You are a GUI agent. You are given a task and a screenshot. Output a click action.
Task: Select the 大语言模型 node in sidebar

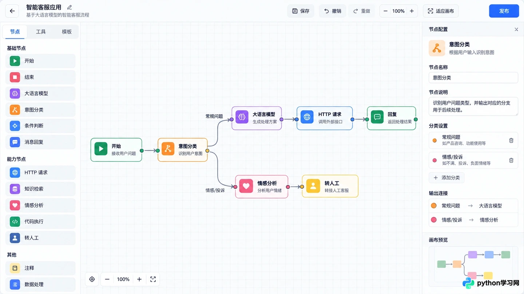40,93
